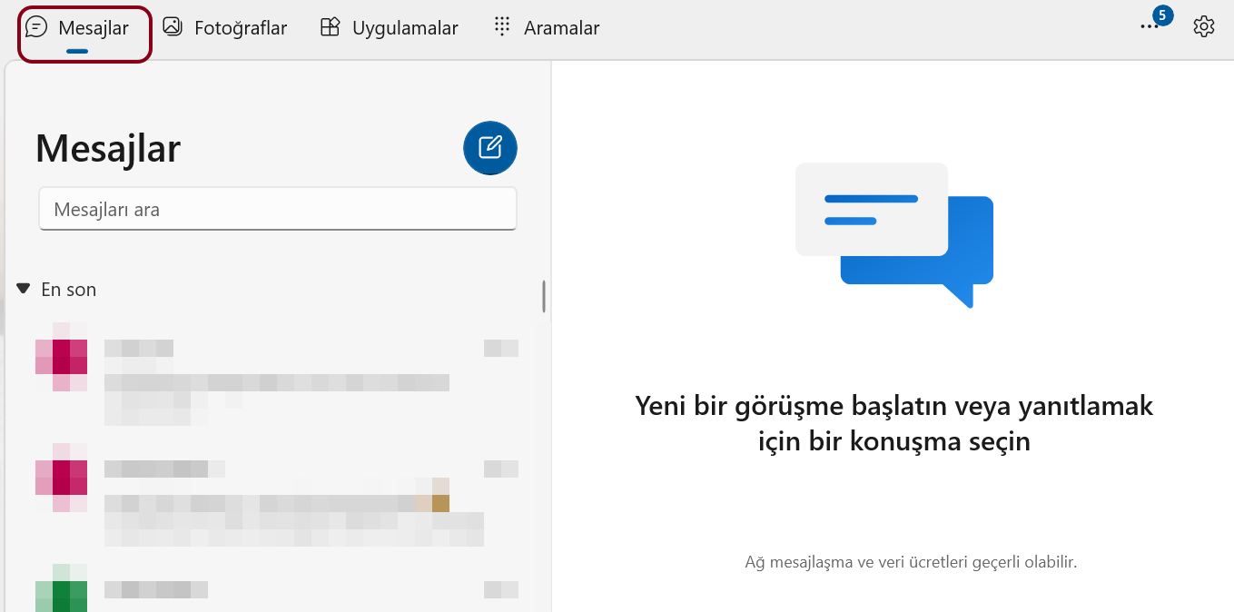Open the three-dot more options menu
Image resolution: width=1234 pixels, height=612 pixels.
coord(1149,27)
